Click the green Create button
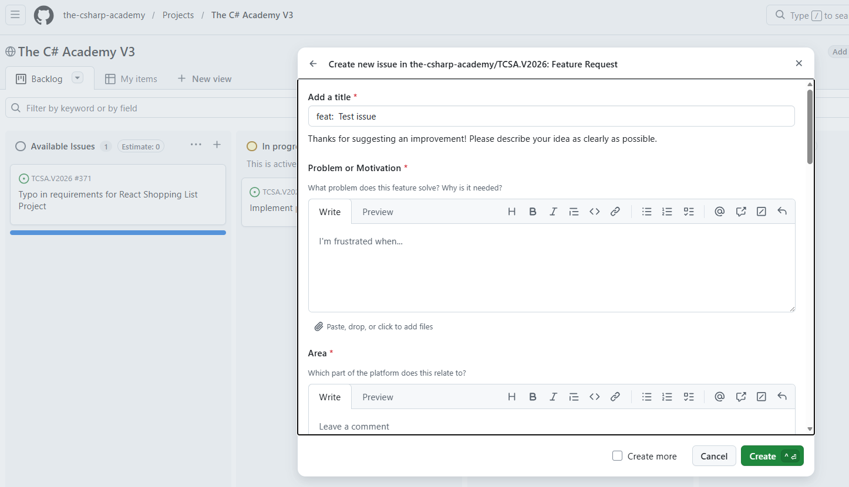The height and width of the screenshot is (487, 849). [x=772, y=456]
